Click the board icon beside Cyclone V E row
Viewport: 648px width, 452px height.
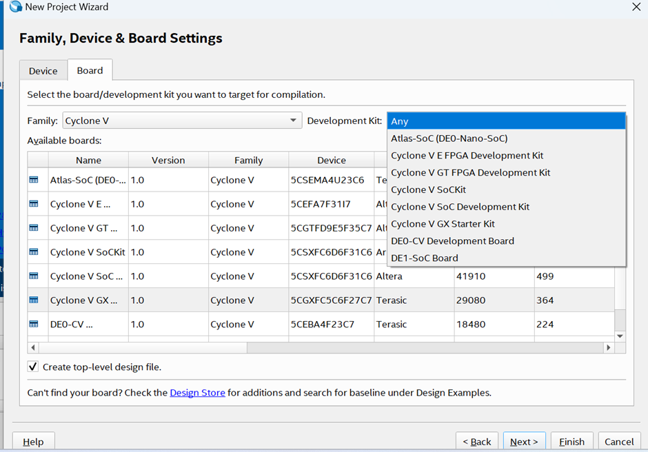[34, 204]
